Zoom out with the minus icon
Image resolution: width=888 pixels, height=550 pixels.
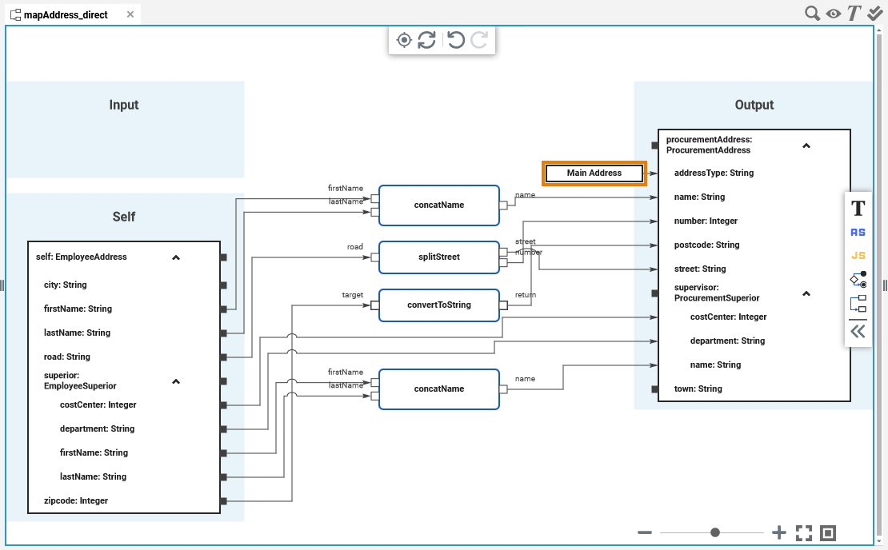[x=645, y=532]
